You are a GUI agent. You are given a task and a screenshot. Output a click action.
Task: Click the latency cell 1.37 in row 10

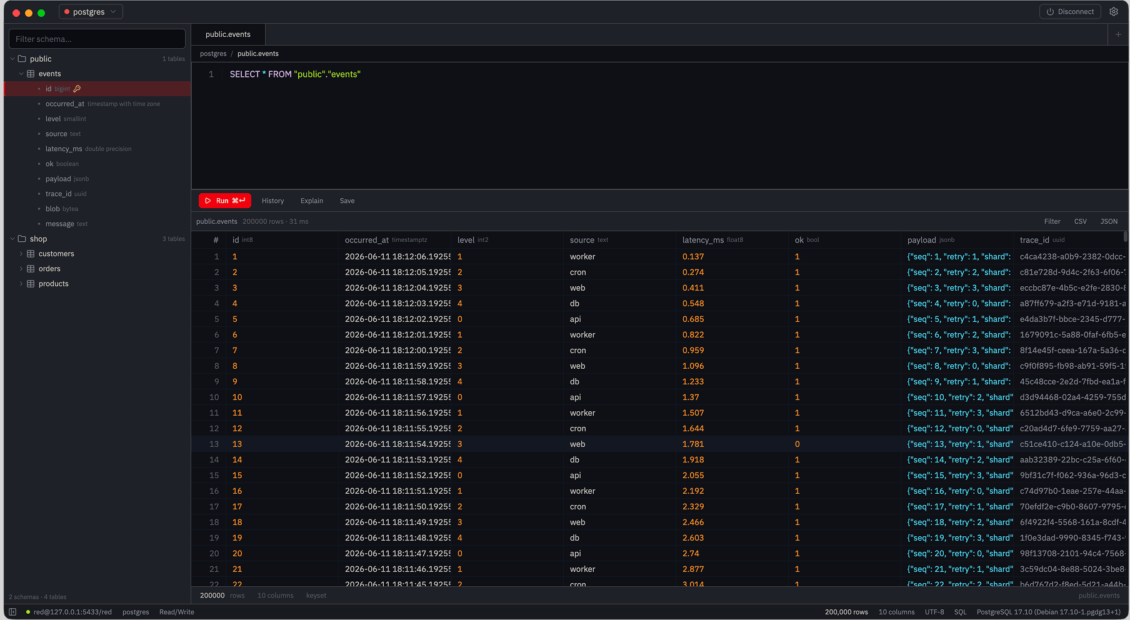click(x=733, y=397)
